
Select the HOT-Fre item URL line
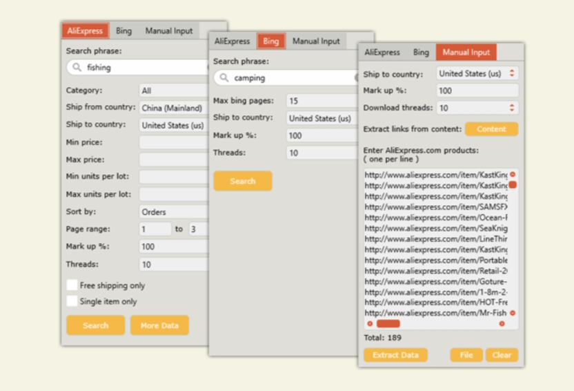[436, 303]
